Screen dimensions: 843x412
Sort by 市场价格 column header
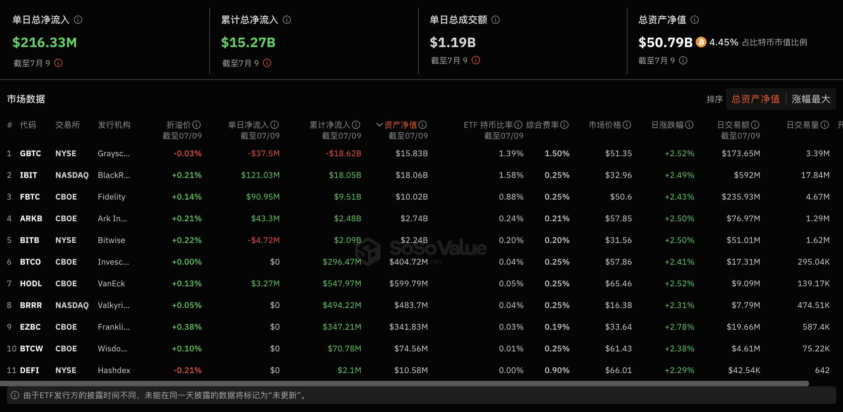coord(605,125)
